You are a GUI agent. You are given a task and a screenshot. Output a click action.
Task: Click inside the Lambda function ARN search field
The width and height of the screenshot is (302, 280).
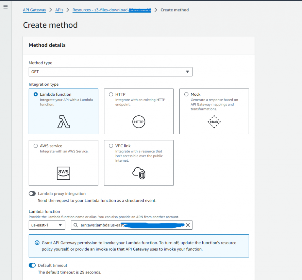pos(130,225)
